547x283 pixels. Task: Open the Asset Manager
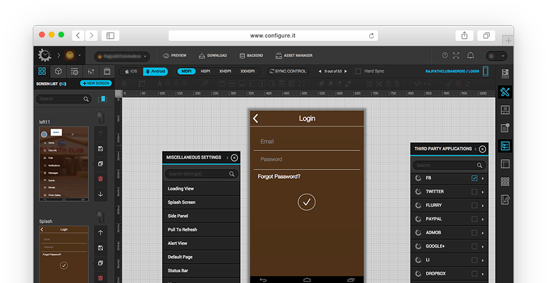[294, 56]
